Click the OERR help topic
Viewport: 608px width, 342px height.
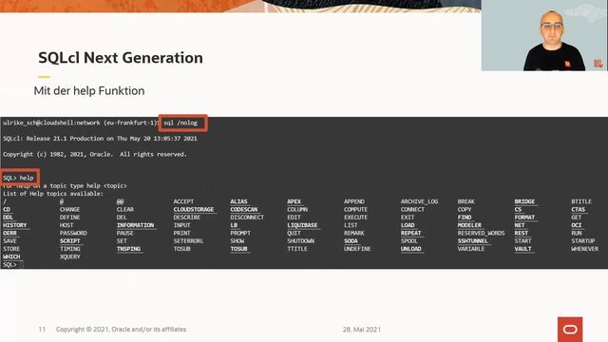pos(9,233)
